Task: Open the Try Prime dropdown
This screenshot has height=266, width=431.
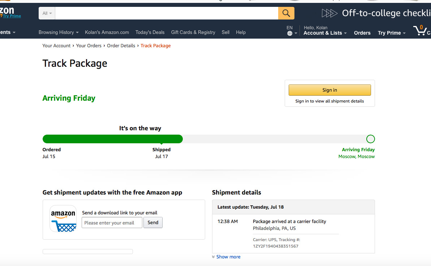Action: click(391, 33)
